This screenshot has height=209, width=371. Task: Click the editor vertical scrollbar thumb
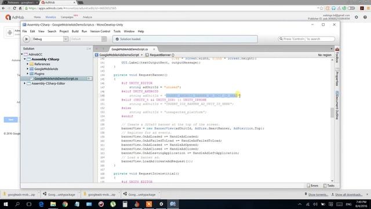point(332,113)
